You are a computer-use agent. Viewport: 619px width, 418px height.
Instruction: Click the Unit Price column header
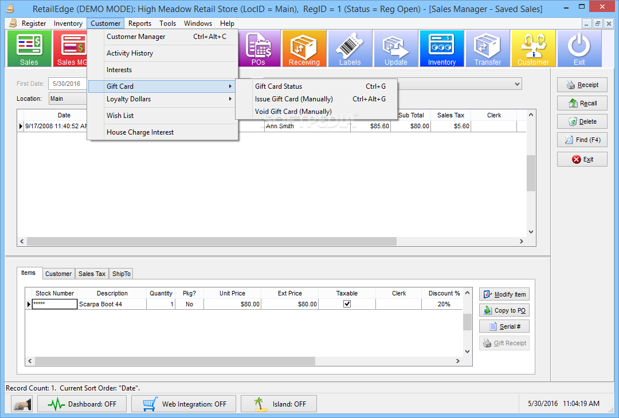232,293
